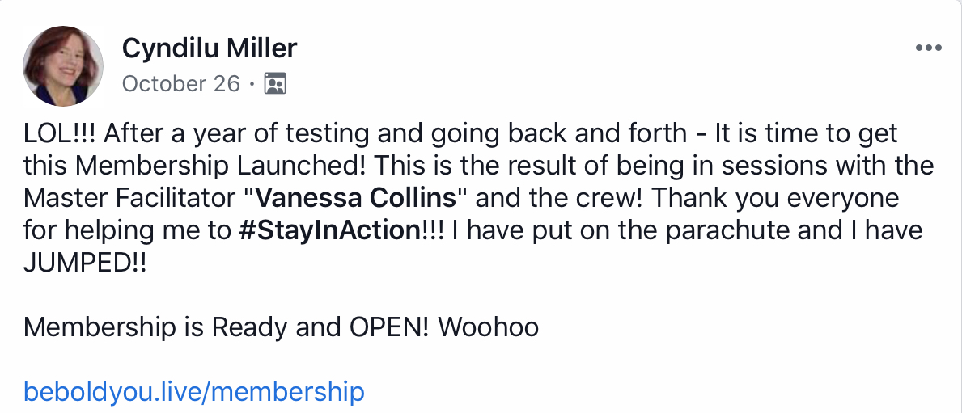This screenshot has width=962, height=413.
Task: Click the group audience icon beside the date
Action: point(276,84)
